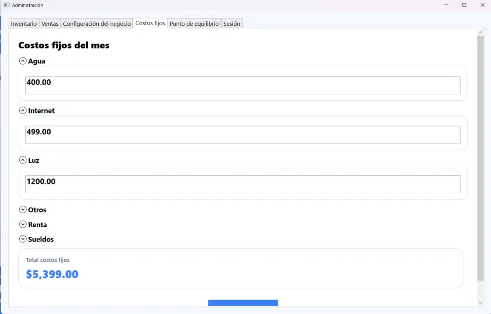Click the scrollbar up arrow
The width and height of the screenshot is (491, 314).
[481, 32]
